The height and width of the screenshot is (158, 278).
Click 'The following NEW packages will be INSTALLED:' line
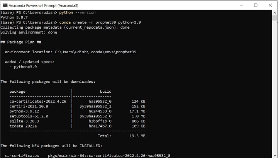pos(51,146)
